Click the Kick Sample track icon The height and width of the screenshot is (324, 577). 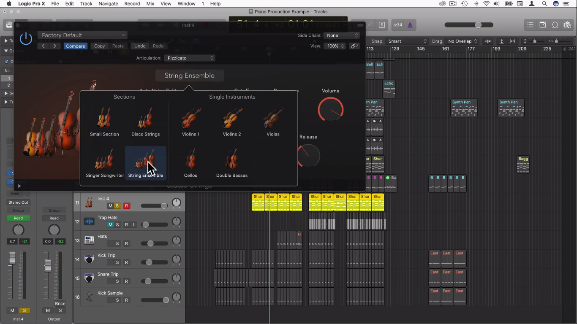coord(89,297)
